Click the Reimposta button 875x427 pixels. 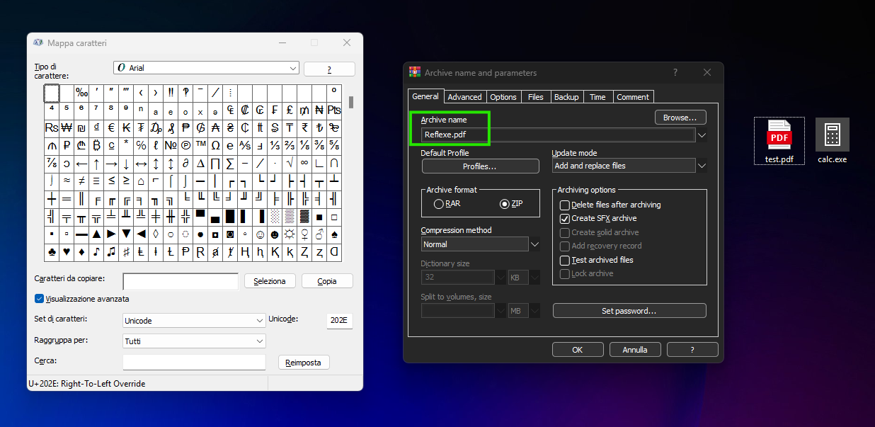[x=304, y=363]
